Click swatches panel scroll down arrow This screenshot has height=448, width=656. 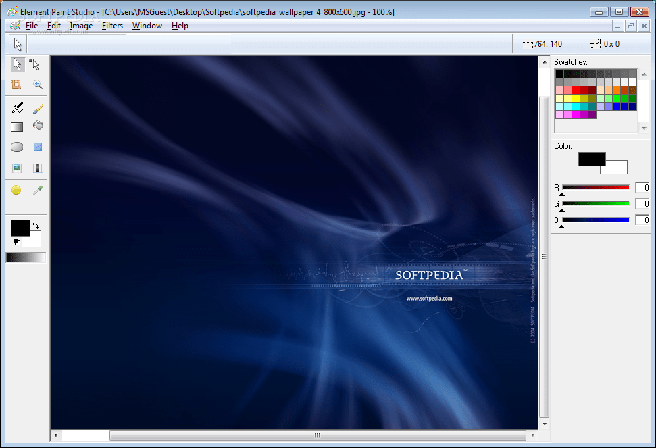pos(645,128)
